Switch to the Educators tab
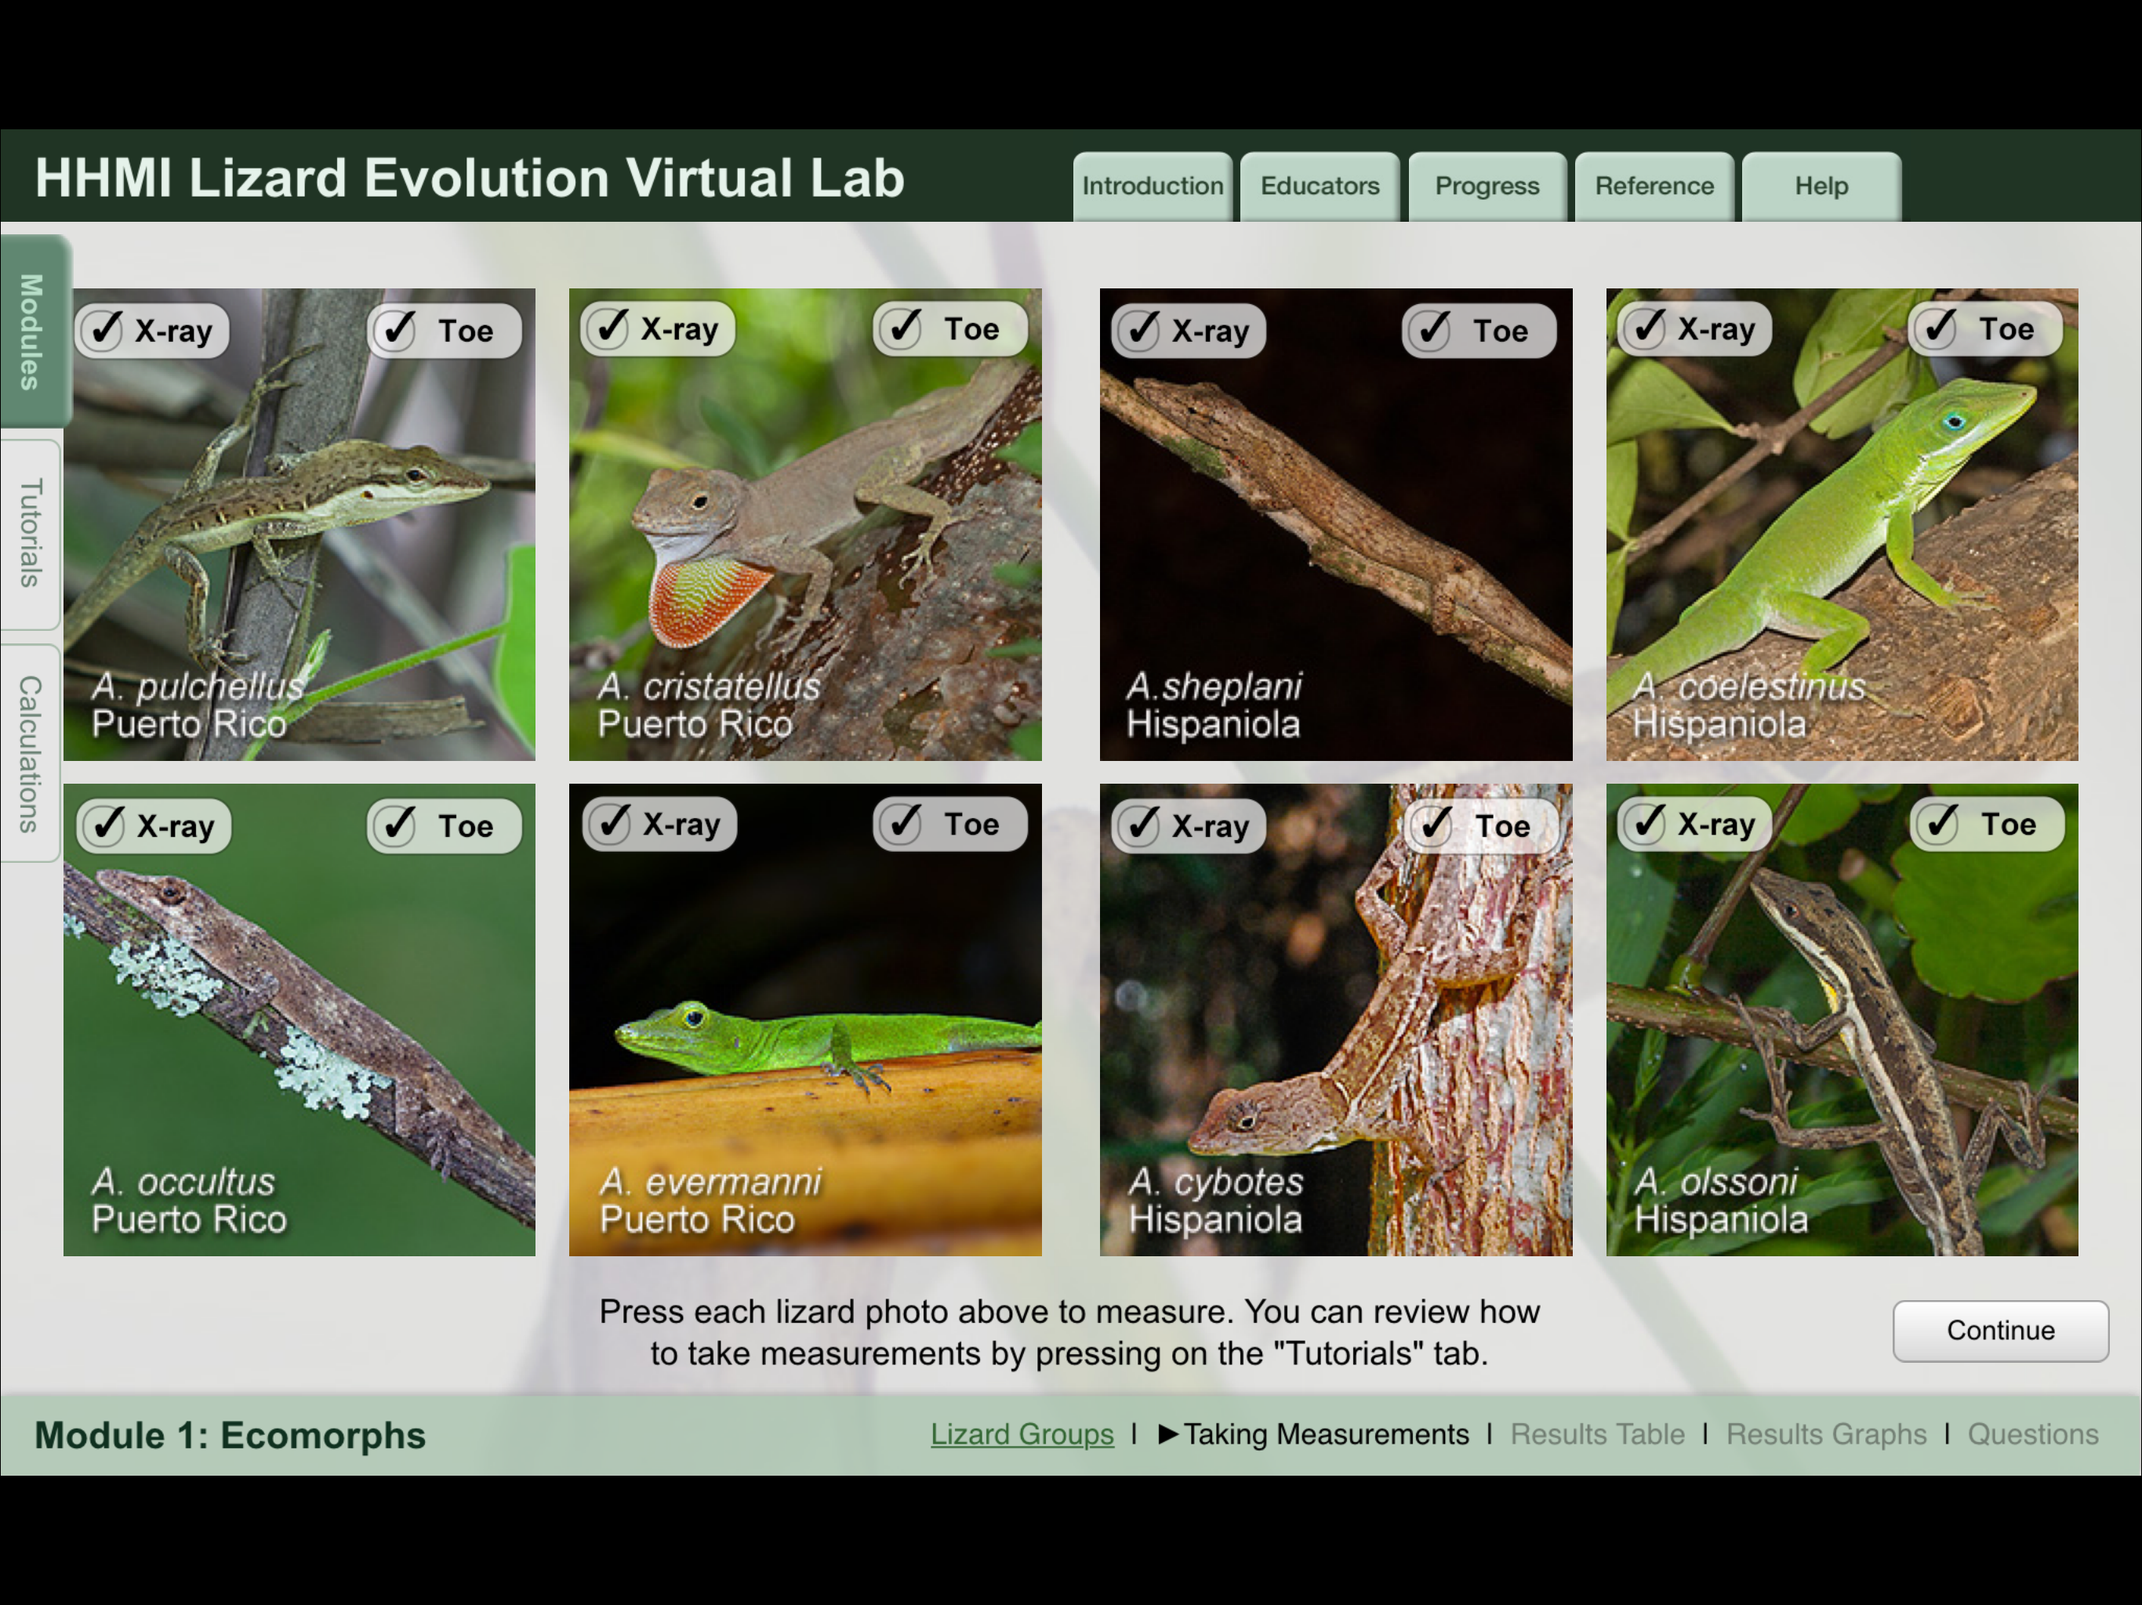This screenshot has height=1605, width=2142. point(1320,186)
